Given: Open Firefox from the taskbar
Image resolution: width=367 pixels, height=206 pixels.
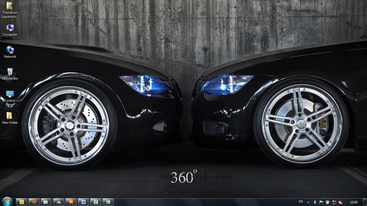Looking at the screenshot, I should point(34,202).
